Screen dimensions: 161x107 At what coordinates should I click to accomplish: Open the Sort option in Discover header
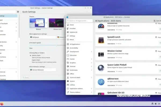(x=157, y=21)
